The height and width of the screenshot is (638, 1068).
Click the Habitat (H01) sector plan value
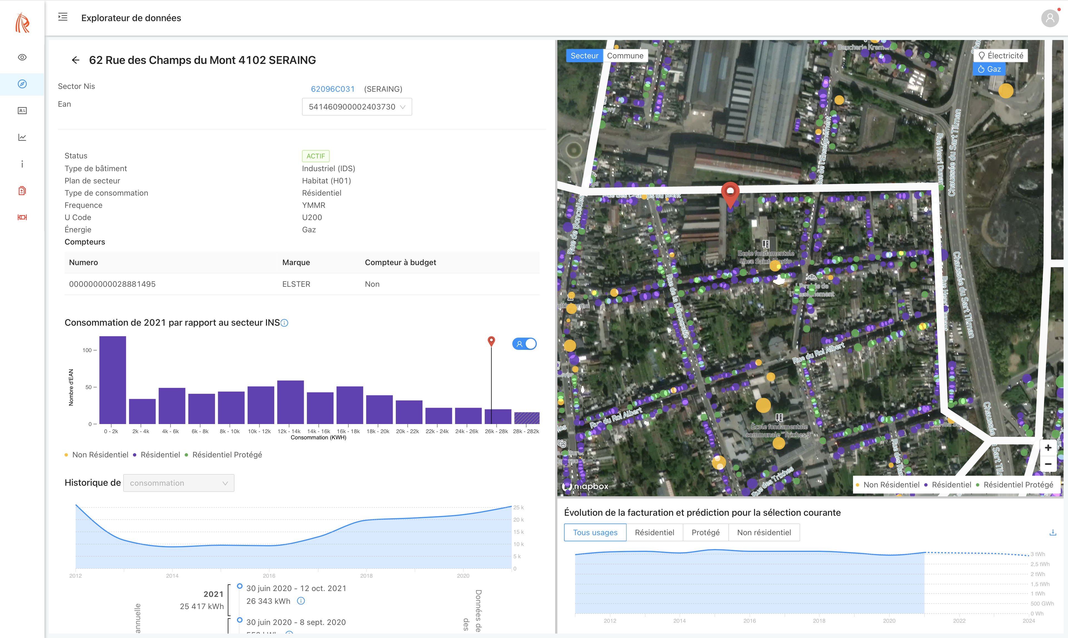tap(327, 181)
